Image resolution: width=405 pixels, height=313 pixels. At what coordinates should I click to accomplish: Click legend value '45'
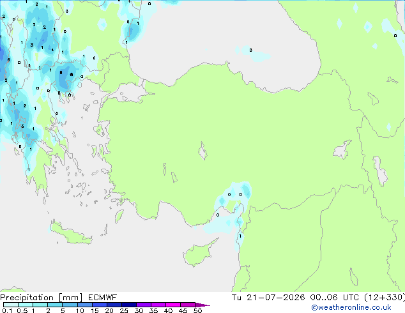[183, 310]
